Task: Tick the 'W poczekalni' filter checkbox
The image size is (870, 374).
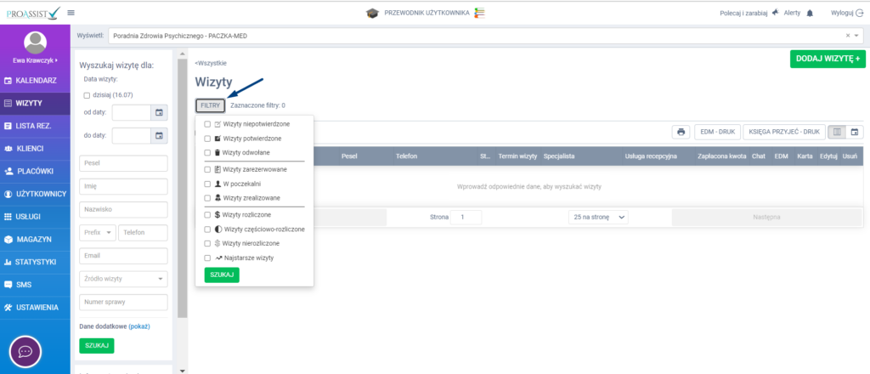Action: pyautogui.click(x=208, y=183)
